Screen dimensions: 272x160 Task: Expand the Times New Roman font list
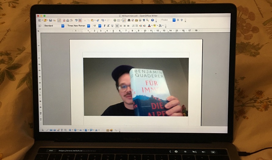click(x=89, y=26)
